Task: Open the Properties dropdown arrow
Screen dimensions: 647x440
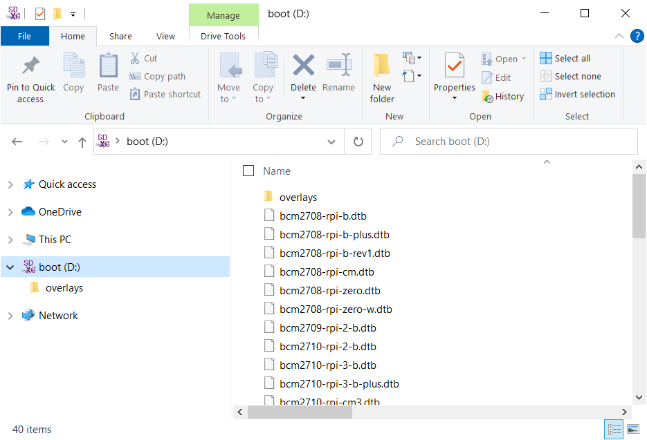Action: pyautogui.click(x=455, y=98)
